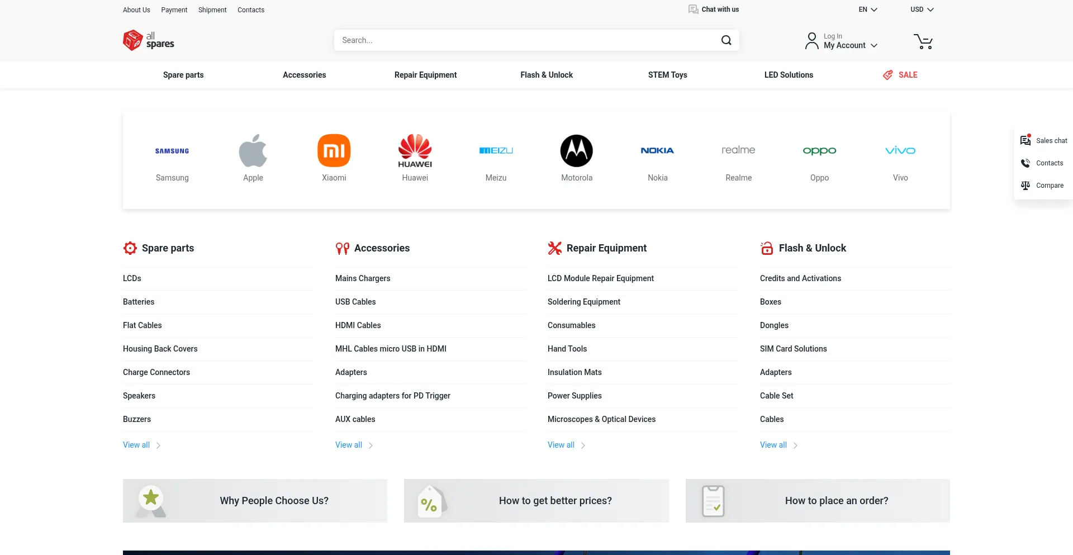Expand the EN language dropdown
Viewport: 1073px width, 555px height.
(867, 10)
